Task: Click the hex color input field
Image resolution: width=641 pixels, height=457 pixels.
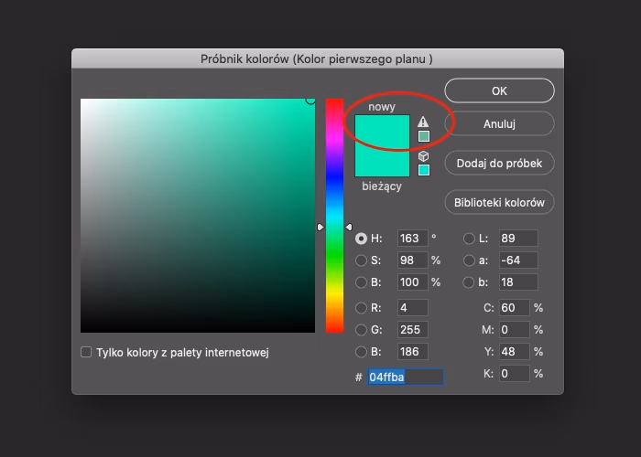Action: coord(405,377)
